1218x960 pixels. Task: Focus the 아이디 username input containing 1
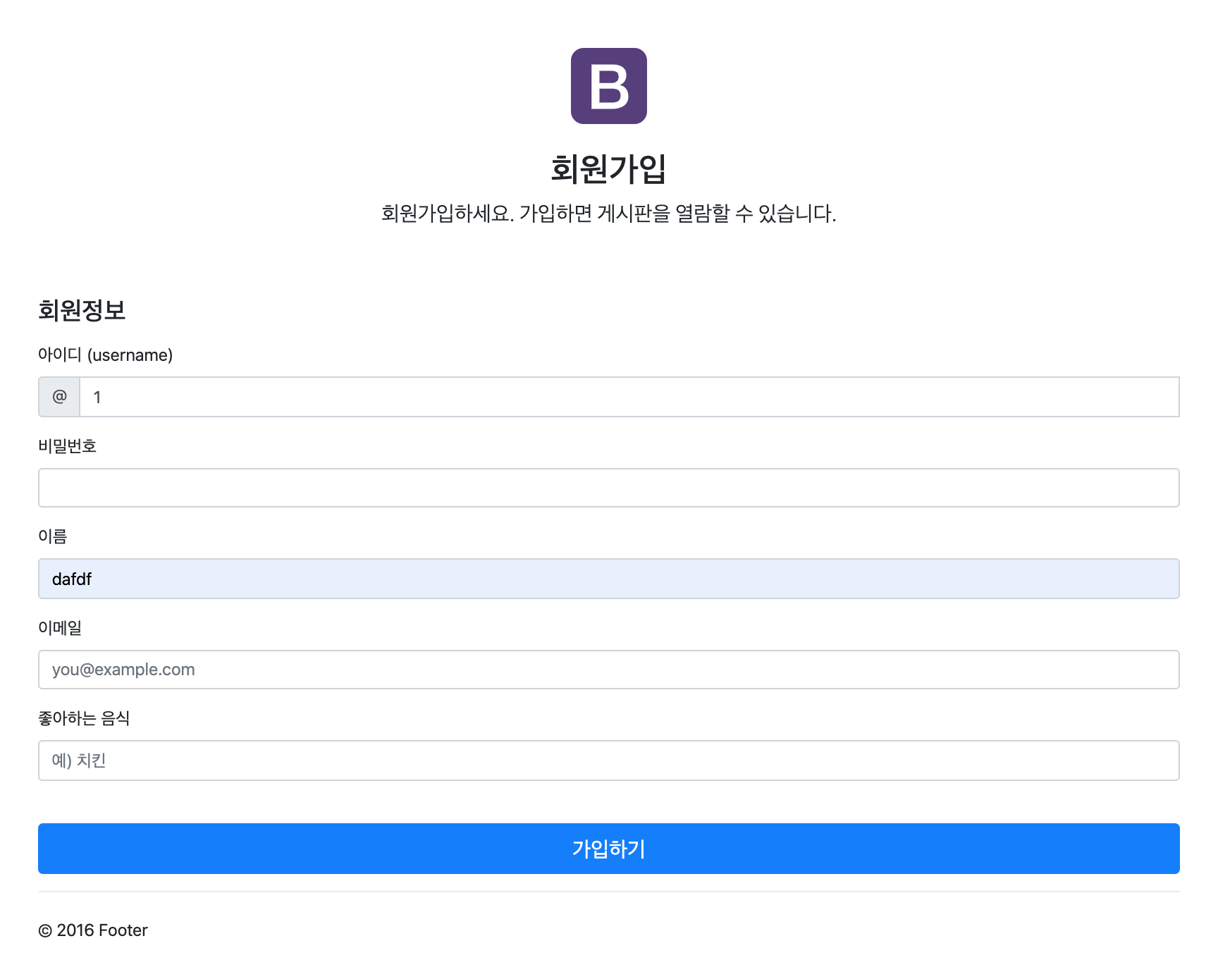point(629,397)
